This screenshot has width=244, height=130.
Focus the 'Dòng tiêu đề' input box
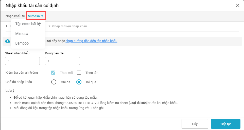pyautogui.click(x=62, y=61)
